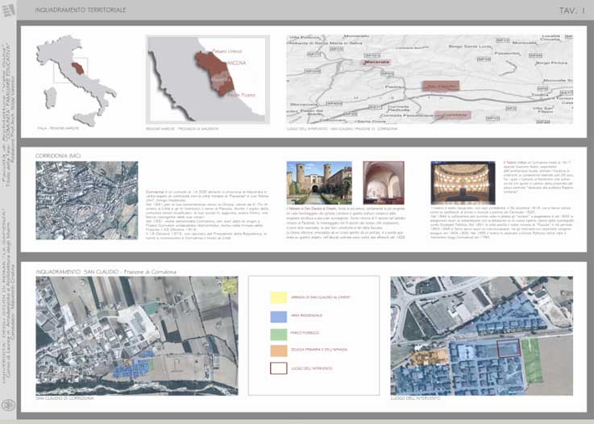Select the red-outlined empty legend box

pyautogui.click(x=278, y=368)
